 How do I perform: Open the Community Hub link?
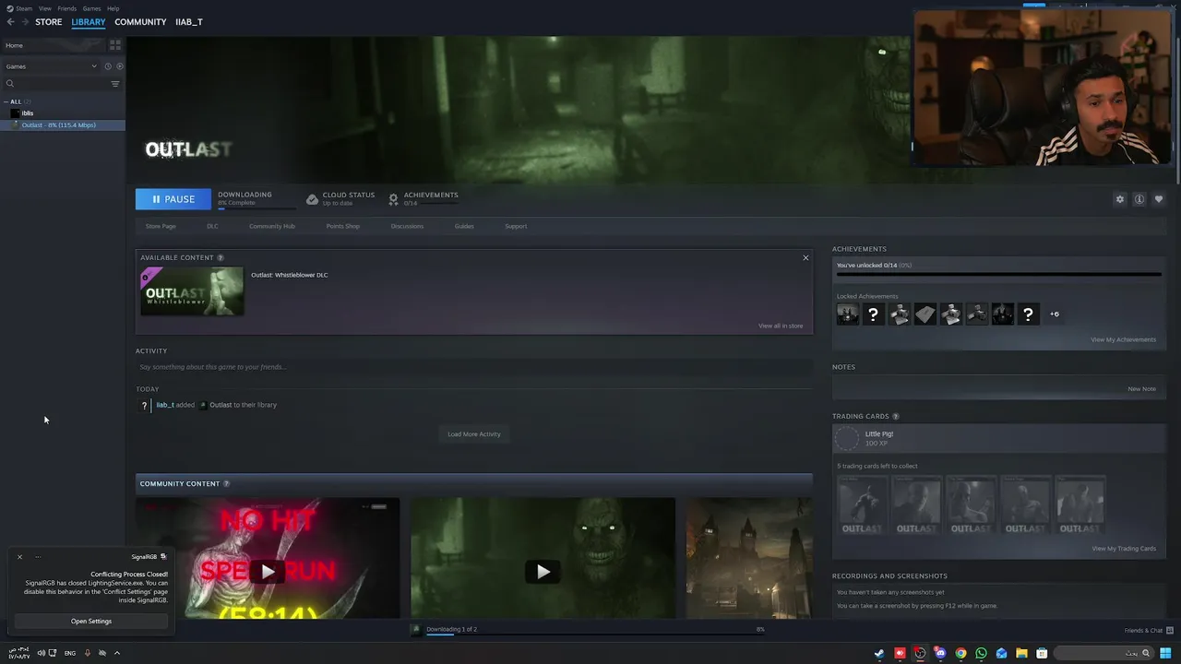coord(272,226)
